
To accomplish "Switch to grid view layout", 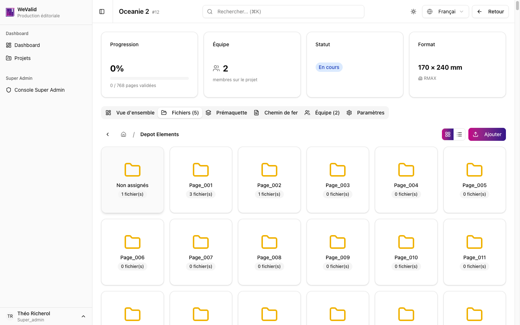I will click(x=448, y=134).
